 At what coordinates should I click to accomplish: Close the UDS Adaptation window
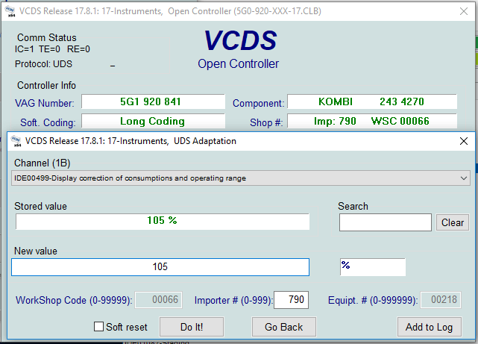pyautogui.click(x=464, y=141)
